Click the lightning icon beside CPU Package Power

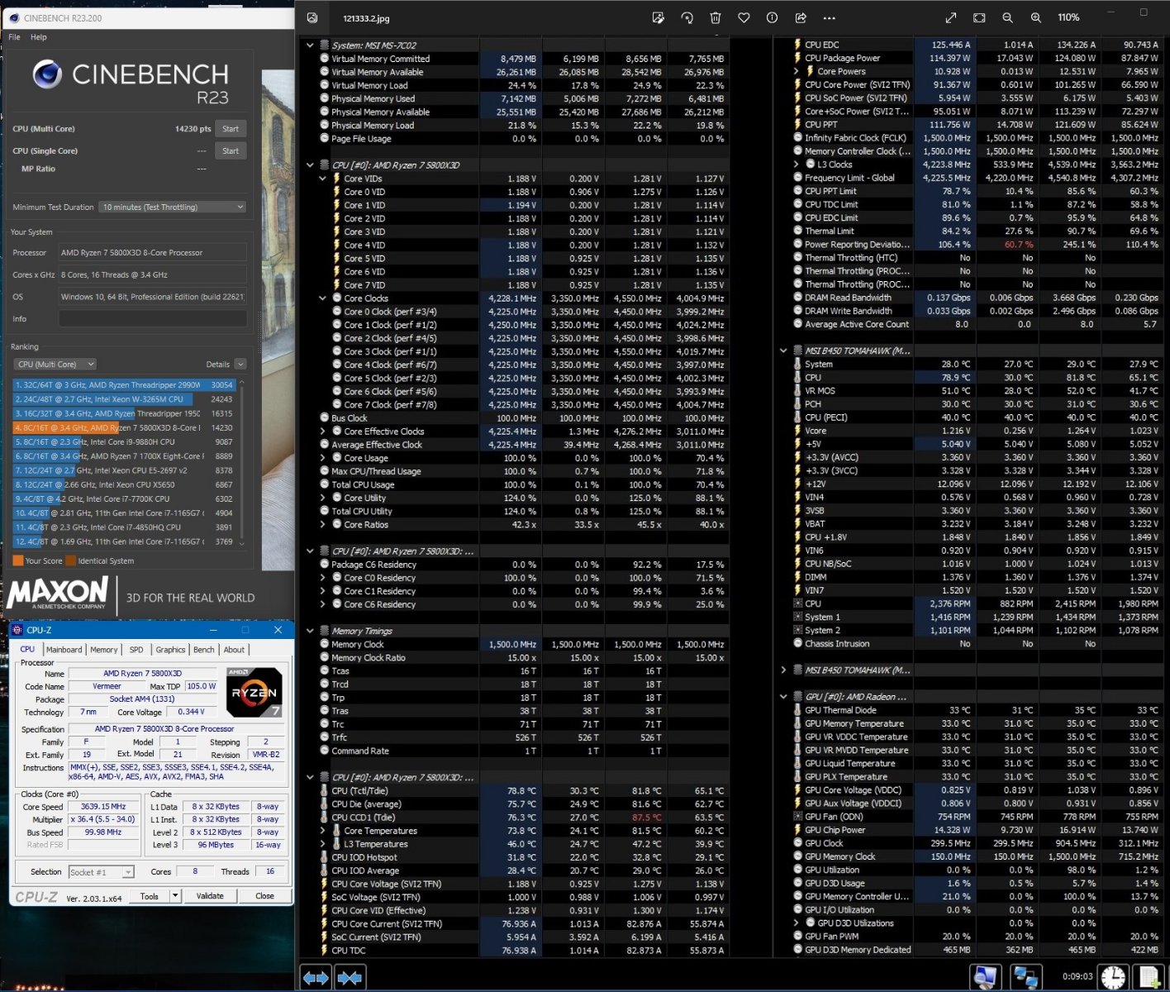797,58
